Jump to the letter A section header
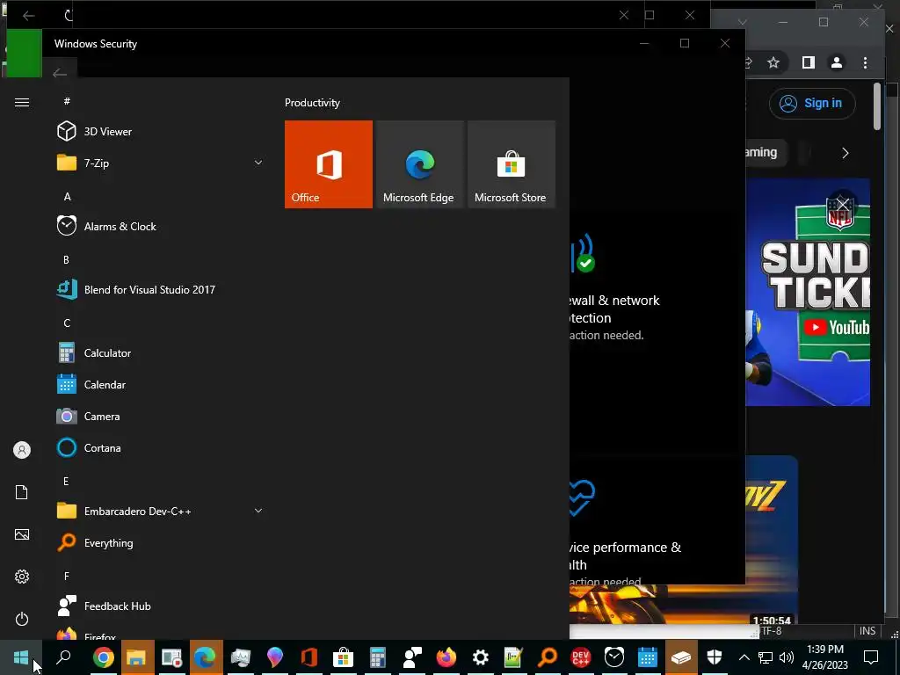900x675 pixels. (x=67, y=197)
